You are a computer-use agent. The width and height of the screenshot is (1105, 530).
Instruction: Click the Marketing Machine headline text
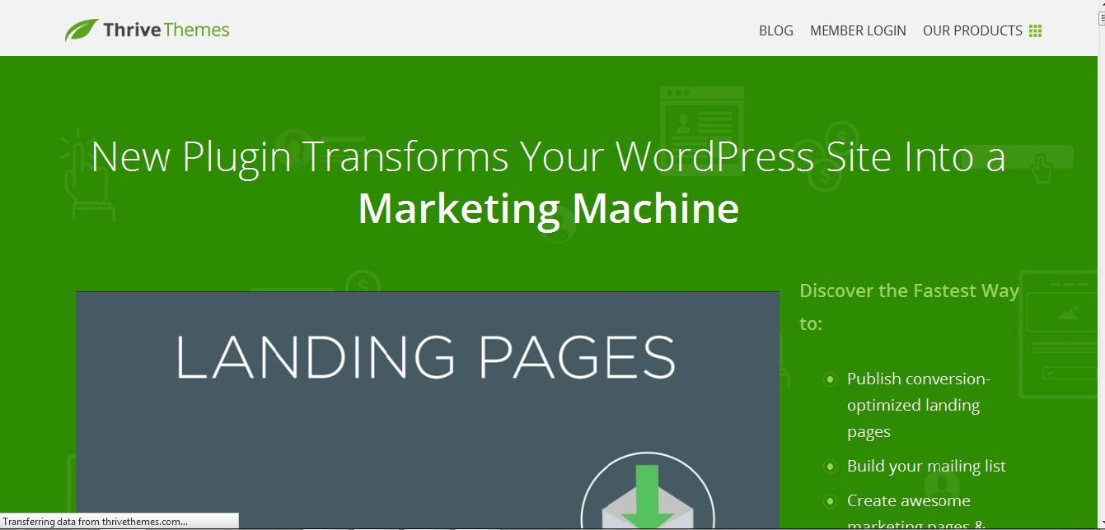pos(549,208)
